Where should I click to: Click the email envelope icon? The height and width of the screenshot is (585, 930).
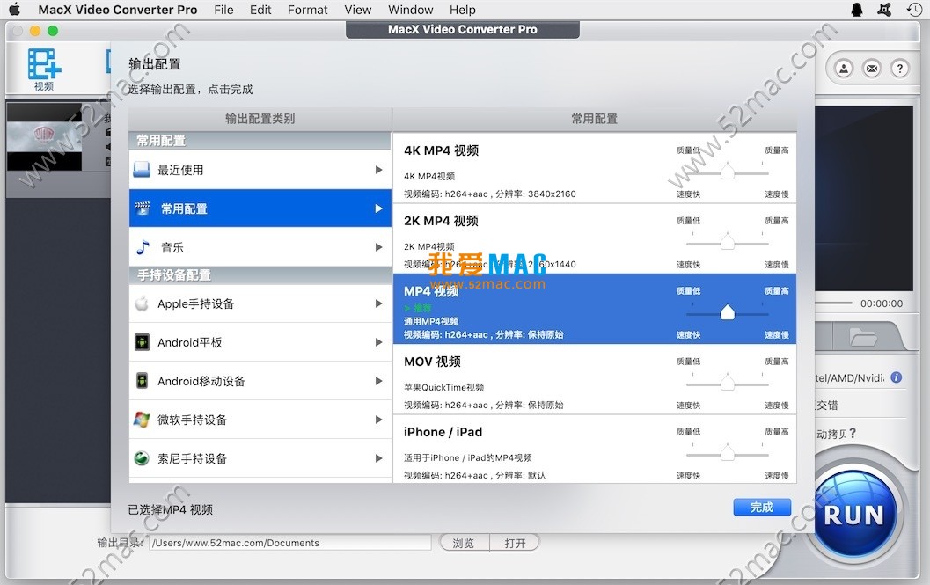tap(872, 69)
